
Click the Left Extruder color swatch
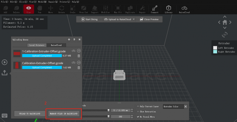coord(215,48)
